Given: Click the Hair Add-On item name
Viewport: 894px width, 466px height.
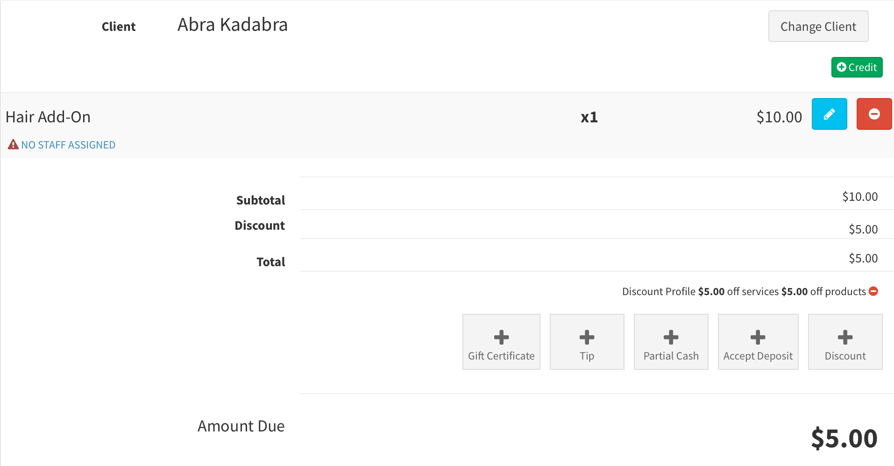Looking at the screenshot, I should [x=48, y=117].
